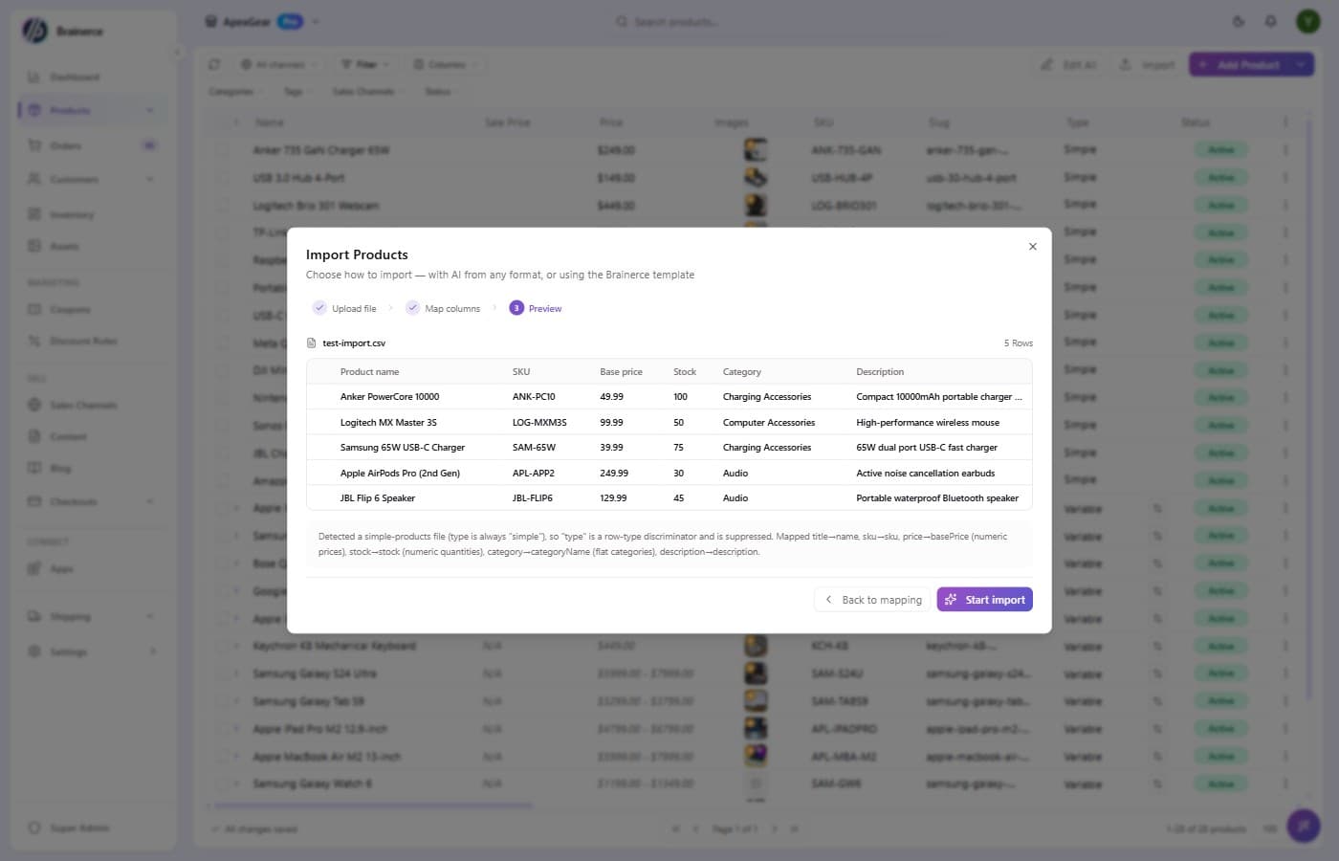
Task: Click the back chevron on Back to mapping
Action: (x=828, y=600)
